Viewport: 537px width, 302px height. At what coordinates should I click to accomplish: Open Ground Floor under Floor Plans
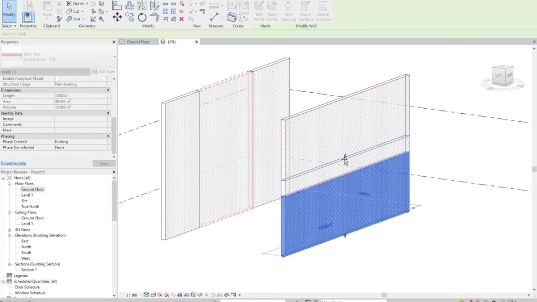(32, 189)
